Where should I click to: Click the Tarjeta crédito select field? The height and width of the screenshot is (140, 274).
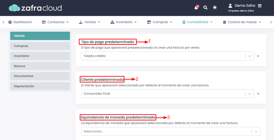tap(167, 56)
